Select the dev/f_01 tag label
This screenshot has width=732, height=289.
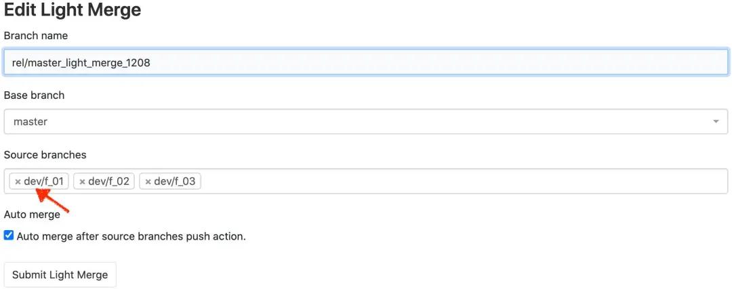coord(43,181)
